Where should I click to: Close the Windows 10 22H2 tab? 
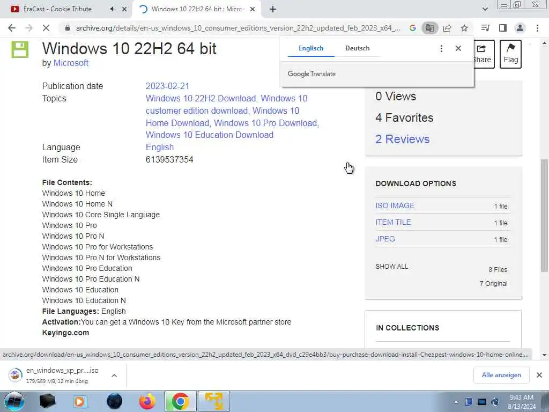[x=253, y=9]
